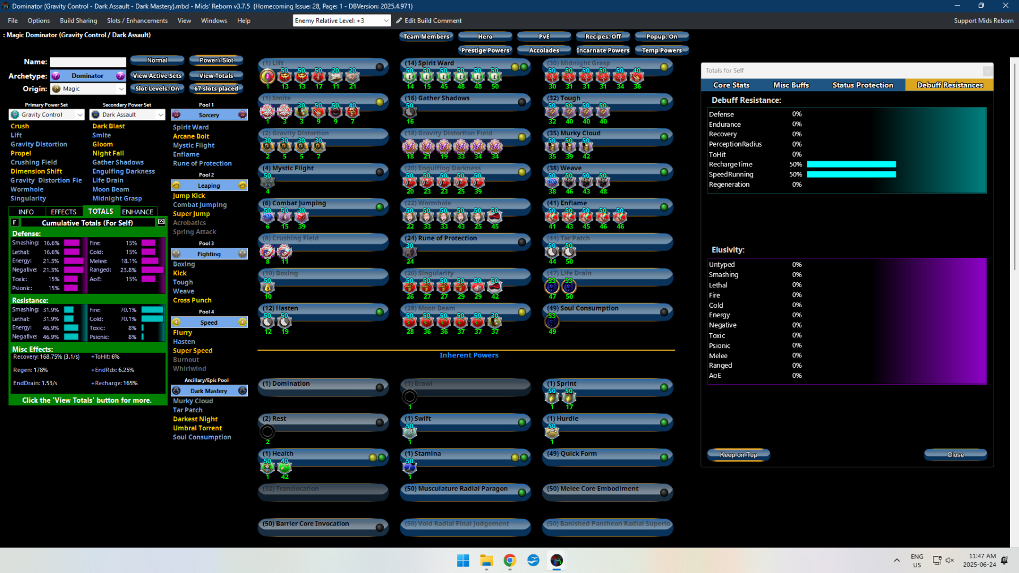
Task: Open the Gravity Control primary power set dropdown
Action: pyautogui.click(x=46, y=115)
